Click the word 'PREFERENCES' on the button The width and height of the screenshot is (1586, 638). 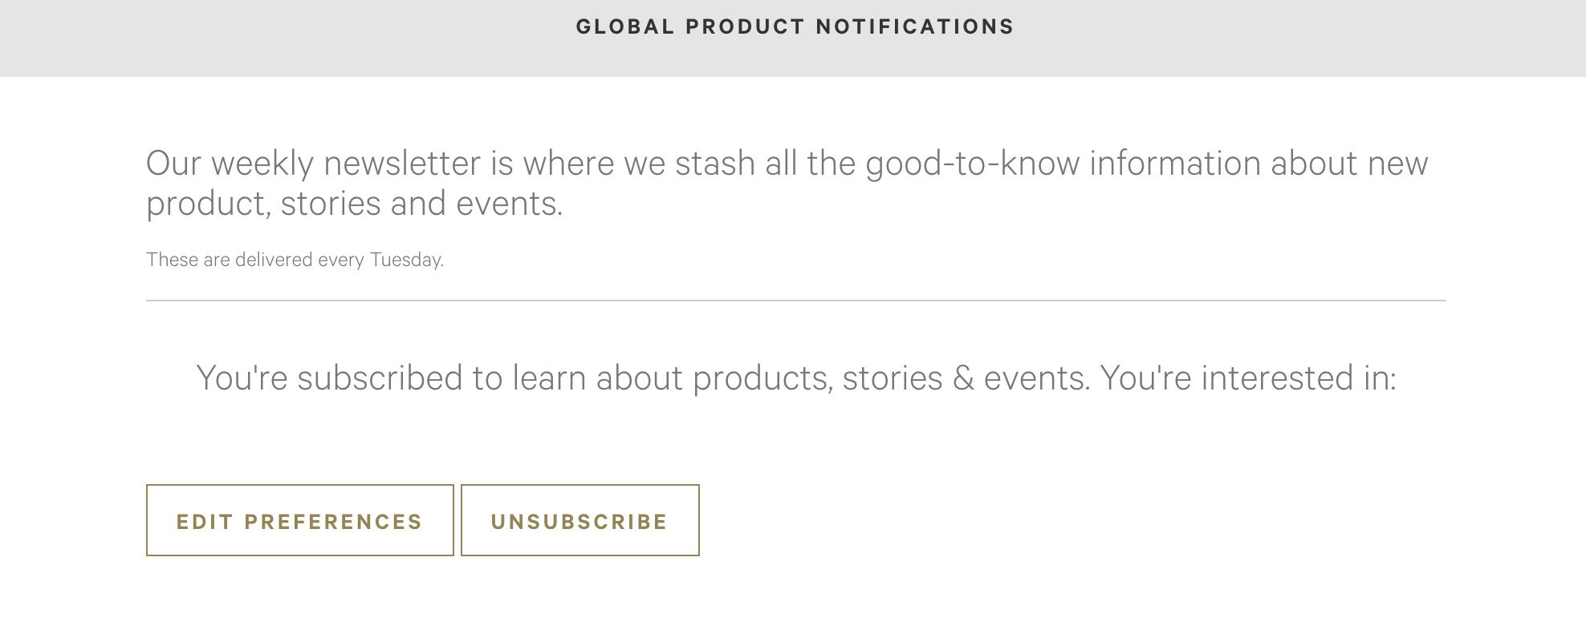pos(333,522)
